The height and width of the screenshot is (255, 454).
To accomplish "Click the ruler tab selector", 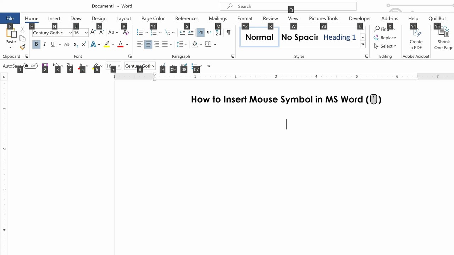I will (4, 76).
